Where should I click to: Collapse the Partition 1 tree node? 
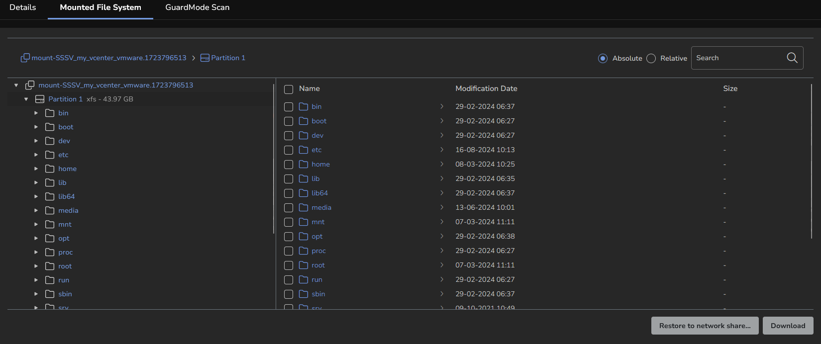coord(26,99)
